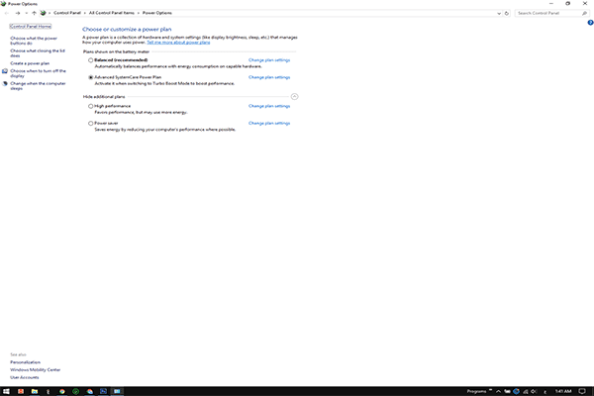Go to Control Panel Home
This screenshot has width=594, height=396.
pyautogui.click(x=31, y=26)
